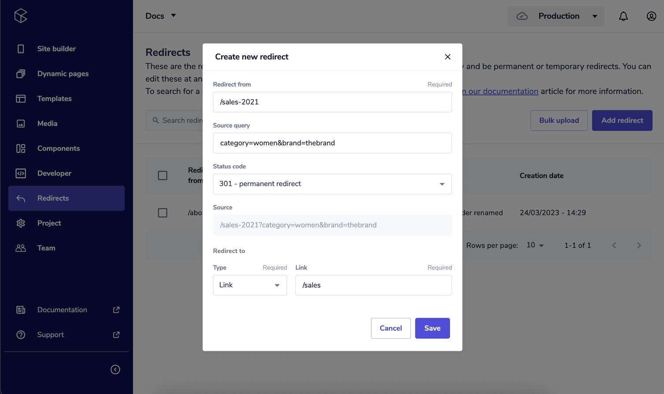Open the Components panel icon
Screen dimensions: 664x394
point(20,148)
